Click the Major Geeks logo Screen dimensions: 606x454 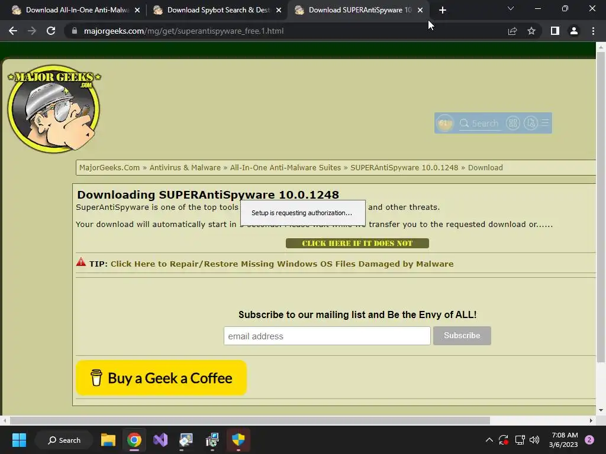[x=54, y=109]
